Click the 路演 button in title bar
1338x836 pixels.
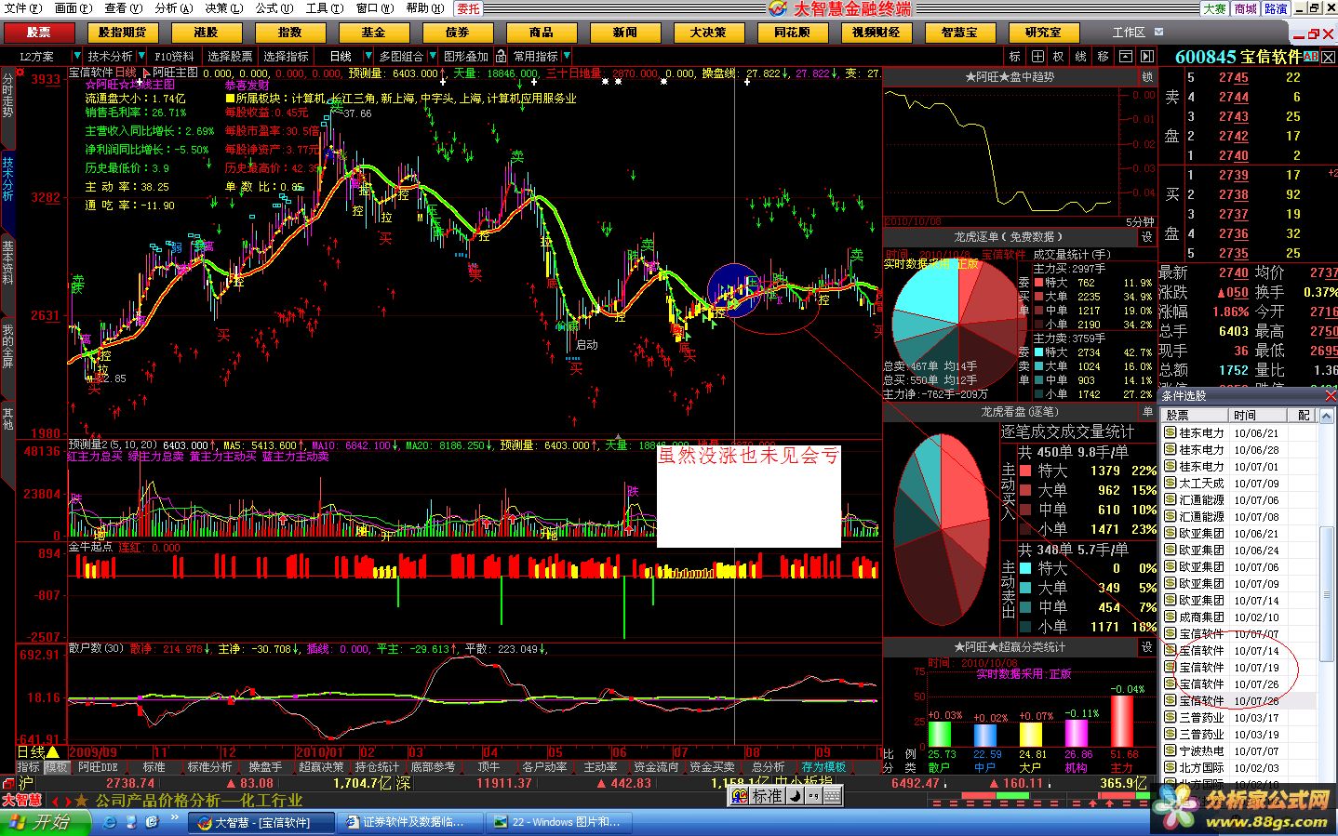(1277, 8)
